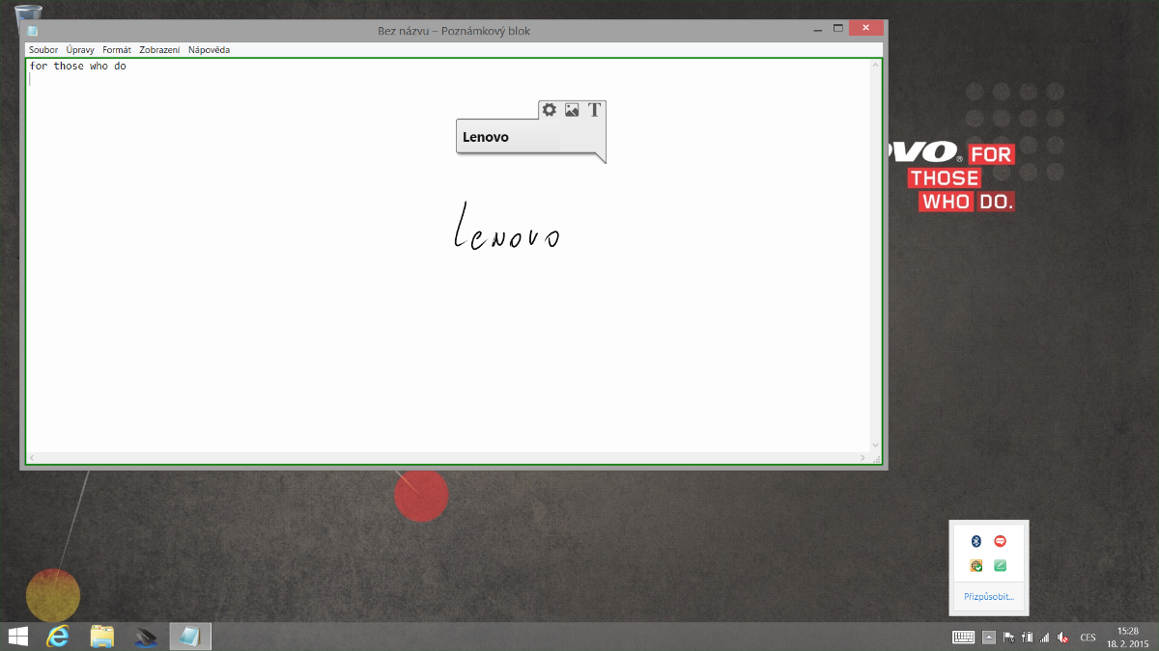The height and width of the screenshot is (651, 1159).
Task: Click the Bluetooth icon in tray overflow
Action: (975, 541)
